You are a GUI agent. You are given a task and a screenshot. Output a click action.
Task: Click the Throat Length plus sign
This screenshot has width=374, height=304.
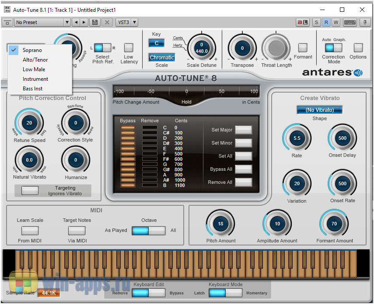[x=290, y=59]
